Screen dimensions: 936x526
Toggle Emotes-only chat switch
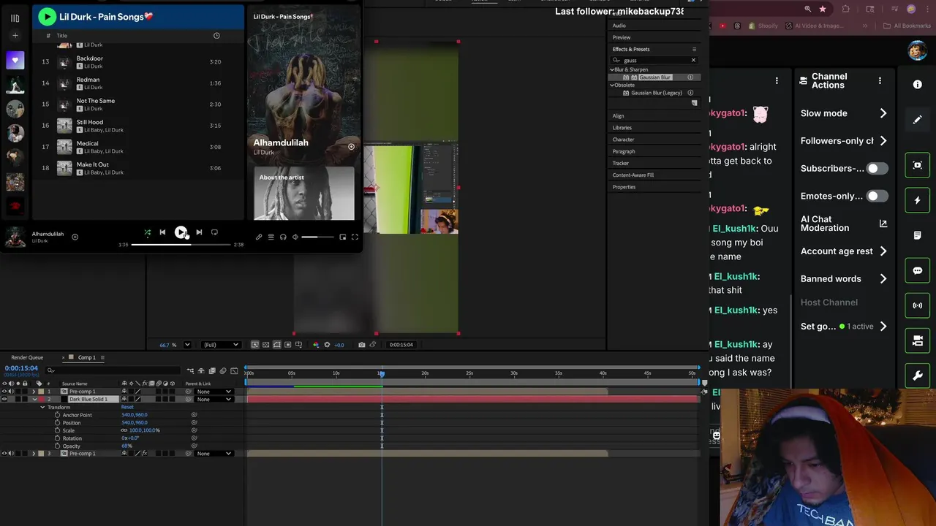(x=877, y=197)
